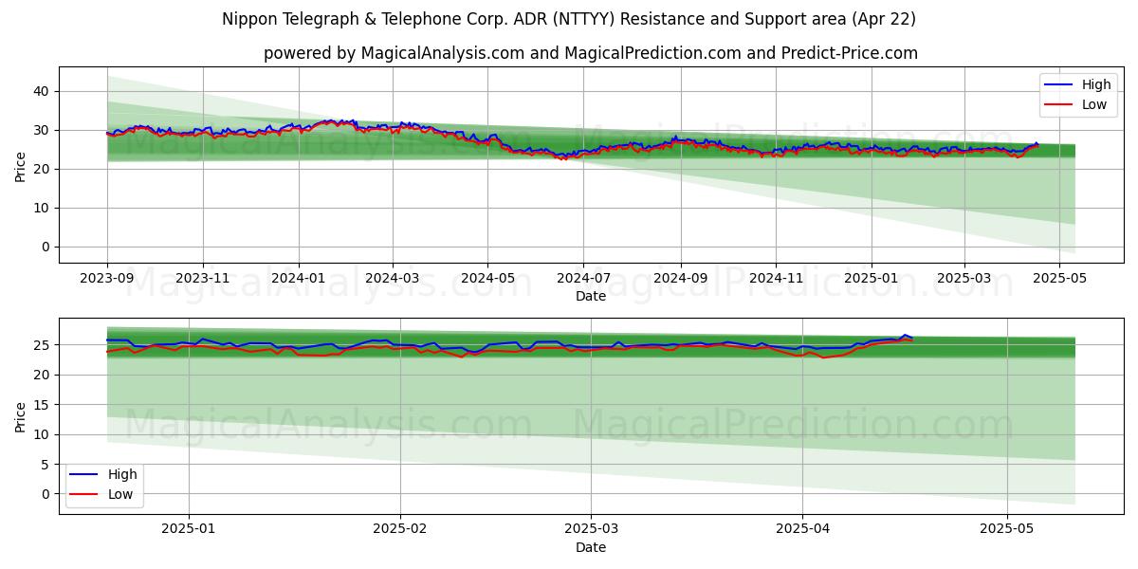Click the '2025-01' tick label in top chart
Viewport: 1138px width, 569px height.
click(x=872, y=278)
